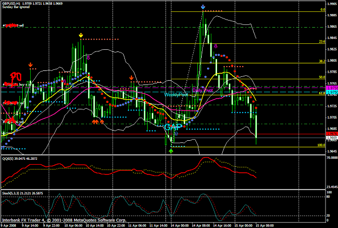Click the 1.9645 price on the axis
338x228 pixels.
pyautogui.click(x=333, y=151)
